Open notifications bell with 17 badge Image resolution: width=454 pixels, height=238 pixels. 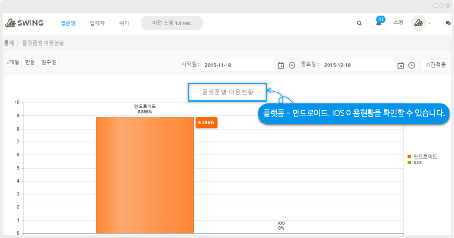379,23
